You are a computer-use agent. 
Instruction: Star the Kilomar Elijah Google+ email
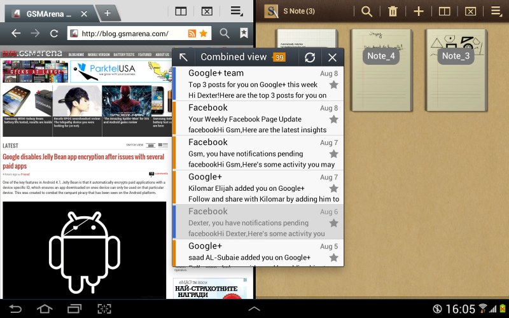333,188
